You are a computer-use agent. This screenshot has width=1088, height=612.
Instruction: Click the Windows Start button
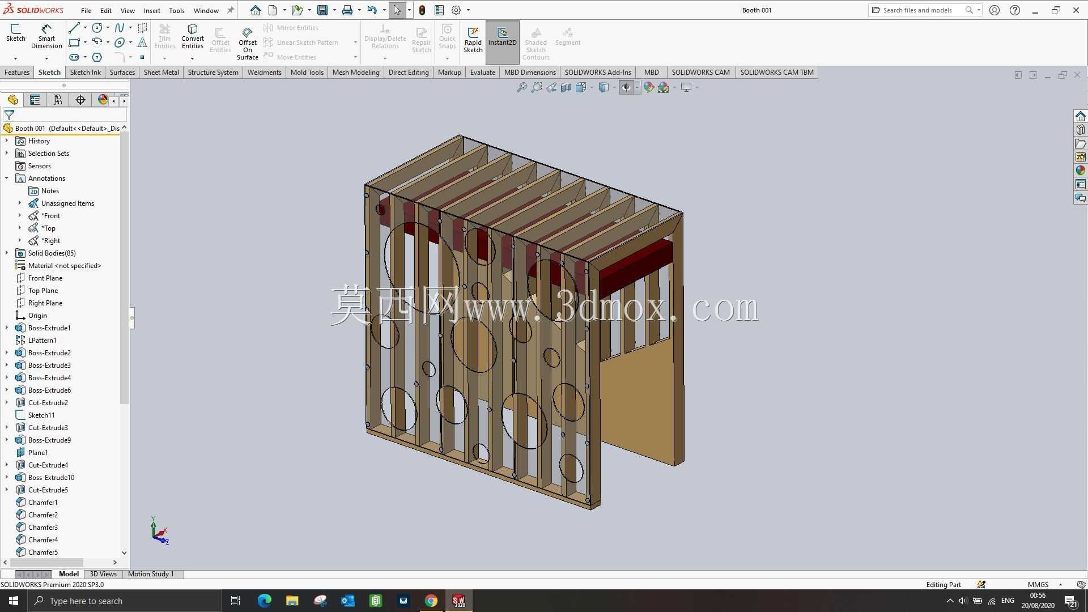[x=14, y=601]
